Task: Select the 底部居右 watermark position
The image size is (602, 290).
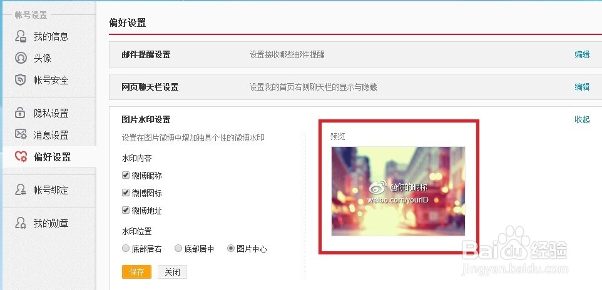Action: (126, 248)
